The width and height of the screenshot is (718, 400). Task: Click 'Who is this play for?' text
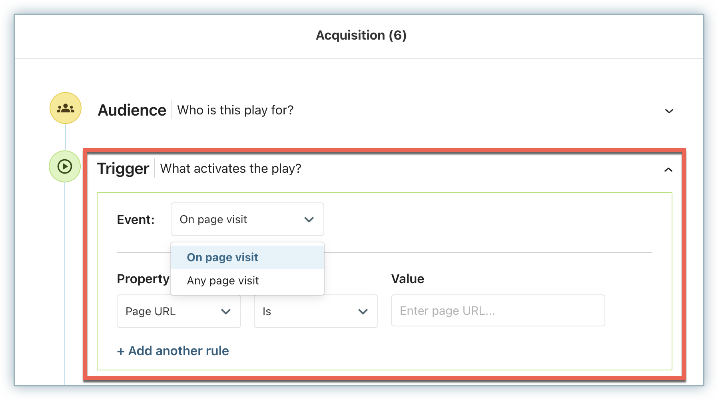pos(235,110)
